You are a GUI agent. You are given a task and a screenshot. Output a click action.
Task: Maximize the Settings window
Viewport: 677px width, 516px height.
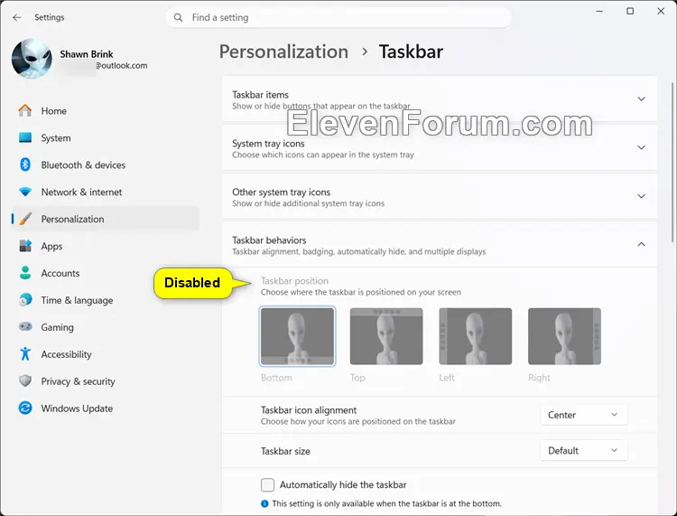[630, 11]
